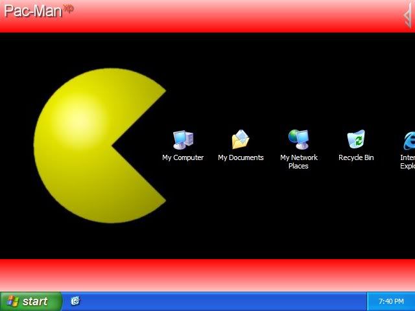
Task: Click the My Computer label text
Action: 183,157
